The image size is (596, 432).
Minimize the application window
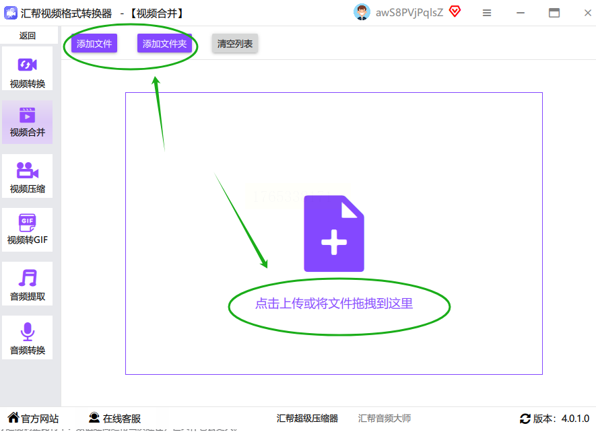point(521,13)
